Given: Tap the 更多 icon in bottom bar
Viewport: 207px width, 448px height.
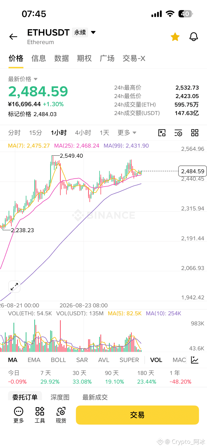Looking at the screenshot, I should [18, 415].
